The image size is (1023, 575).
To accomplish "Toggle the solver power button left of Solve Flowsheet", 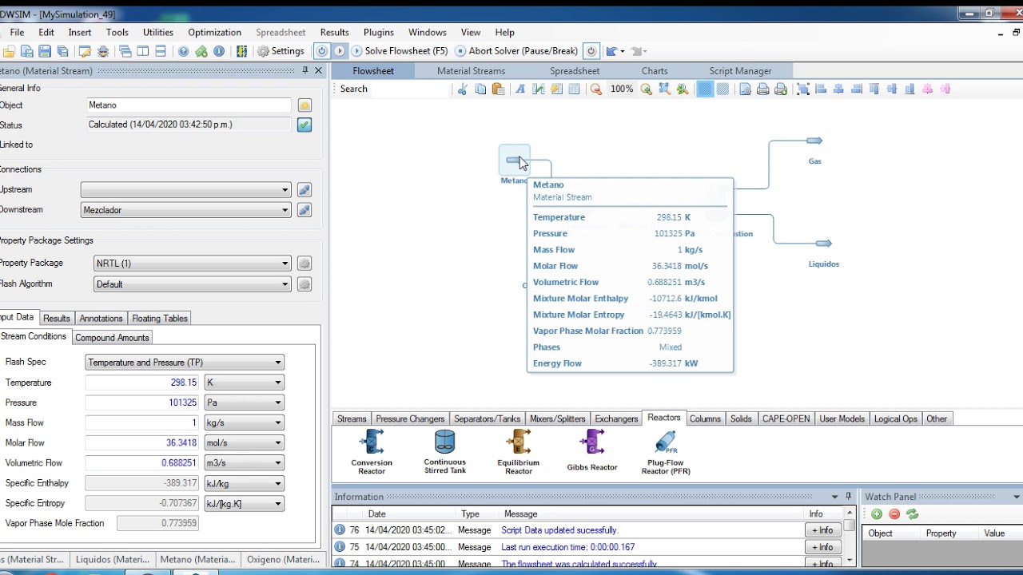I will [x=322, y=51].
